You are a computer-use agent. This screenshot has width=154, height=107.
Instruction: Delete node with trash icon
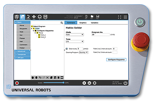point(59,78)
